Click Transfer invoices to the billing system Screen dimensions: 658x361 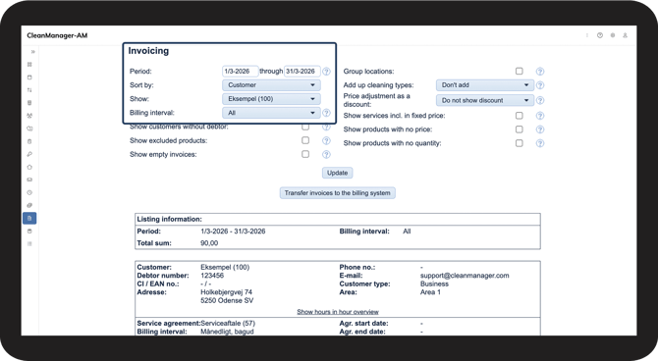[x=338, y=193]
